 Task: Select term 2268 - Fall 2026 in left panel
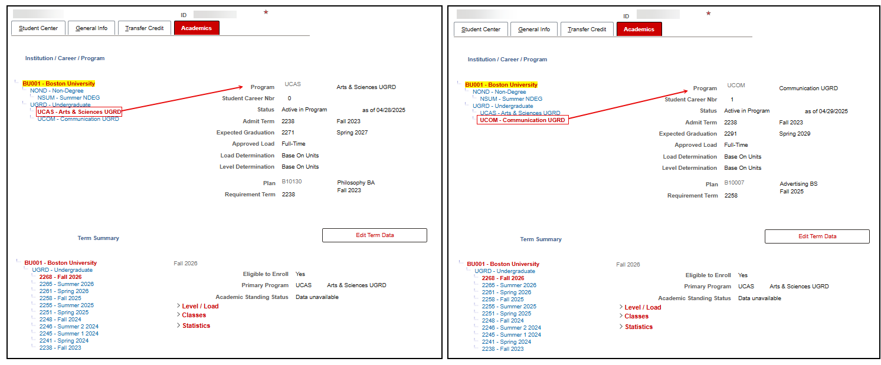(60, 277)
